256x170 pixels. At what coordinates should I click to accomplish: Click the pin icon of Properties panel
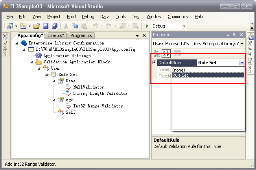(234, 35)
